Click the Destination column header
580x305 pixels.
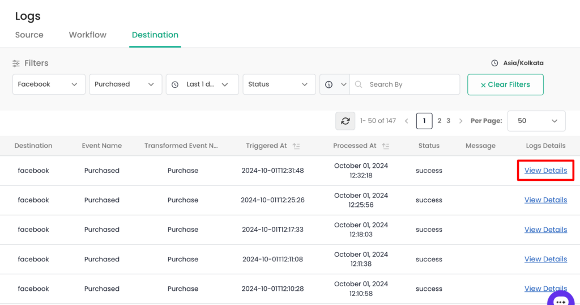coord(33,146)
